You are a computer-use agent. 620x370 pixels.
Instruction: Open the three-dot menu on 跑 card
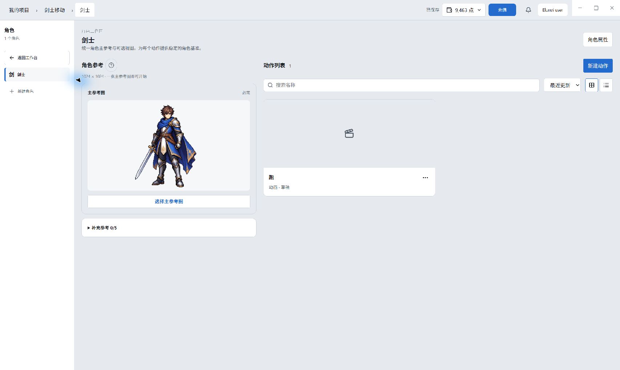click(425, 178)
